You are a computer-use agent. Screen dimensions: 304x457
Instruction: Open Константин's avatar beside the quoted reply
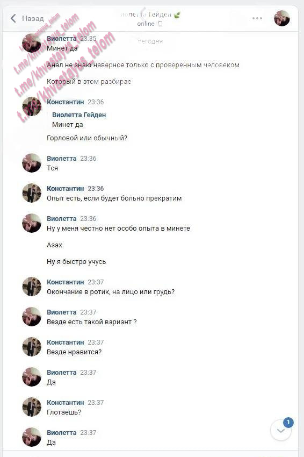pyautogui.click(x=32, y=106)
